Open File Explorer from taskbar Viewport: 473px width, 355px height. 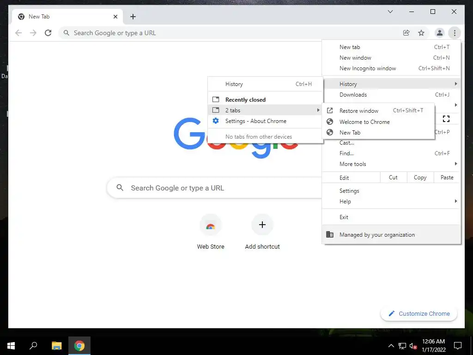(56, 346)
